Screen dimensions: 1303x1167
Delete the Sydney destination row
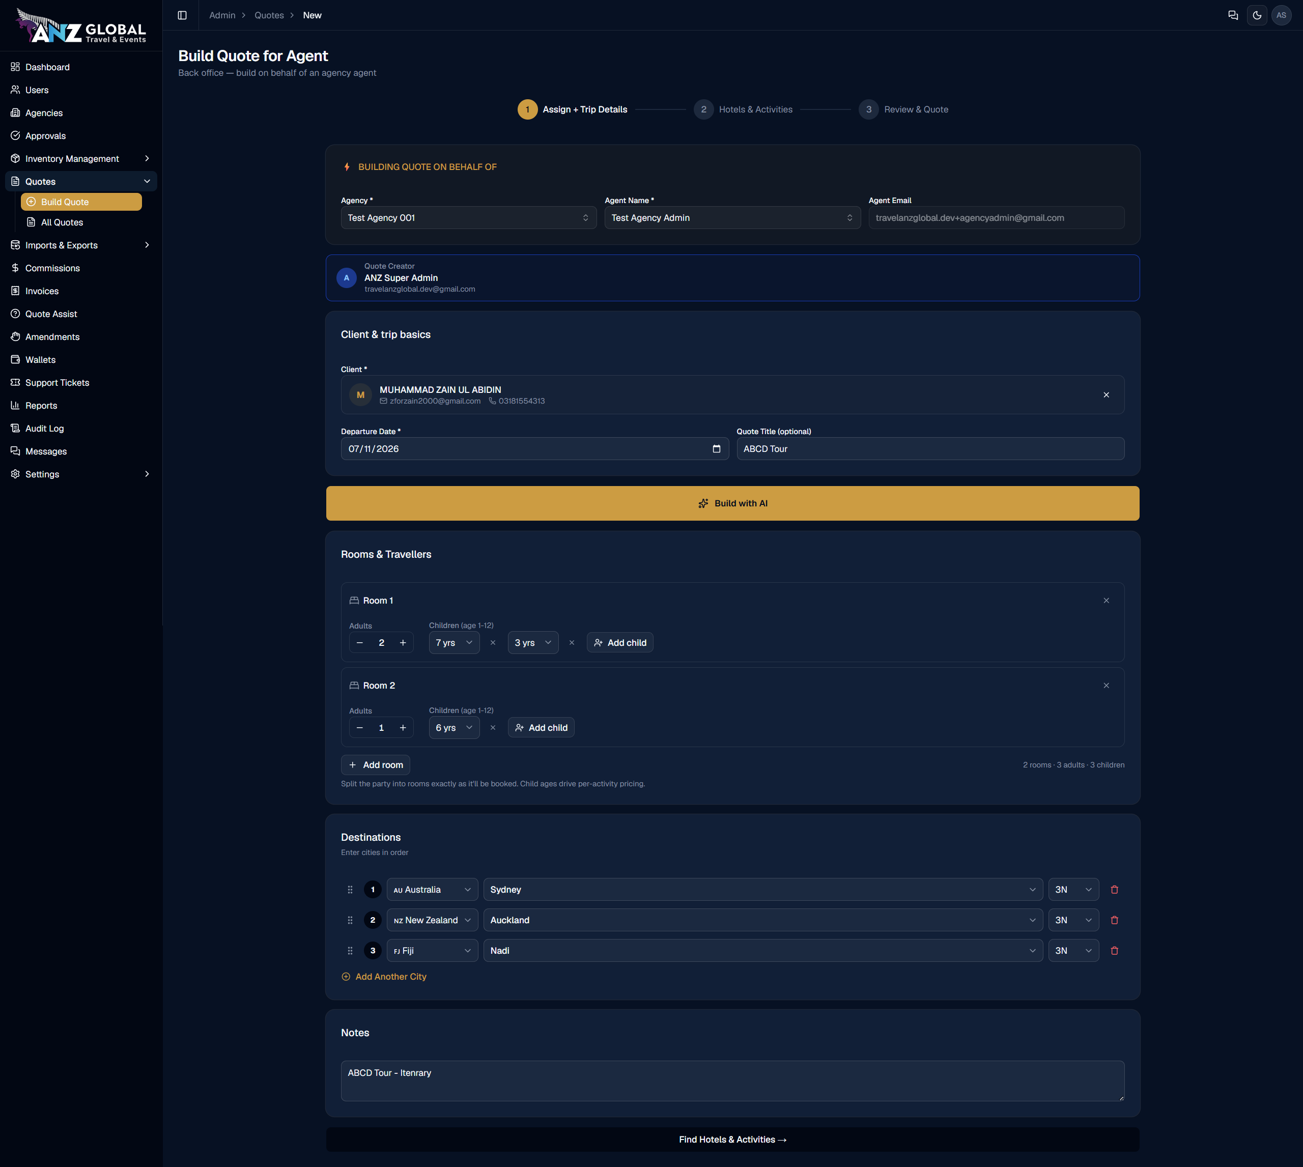click(1115, 889)
